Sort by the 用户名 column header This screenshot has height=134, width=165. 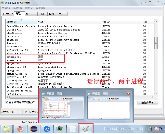(121, 22)
